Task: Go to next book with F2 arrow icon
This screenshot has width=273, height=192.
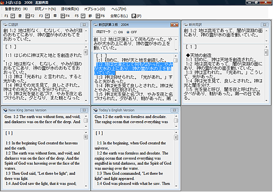Action: coord(27,16)
